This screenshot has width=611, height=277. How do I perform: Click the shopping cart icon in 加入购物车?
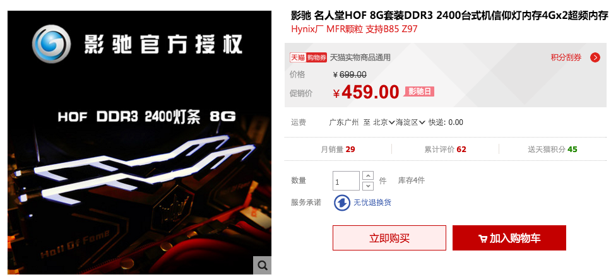pyautogui.click(x=483, y=239)
